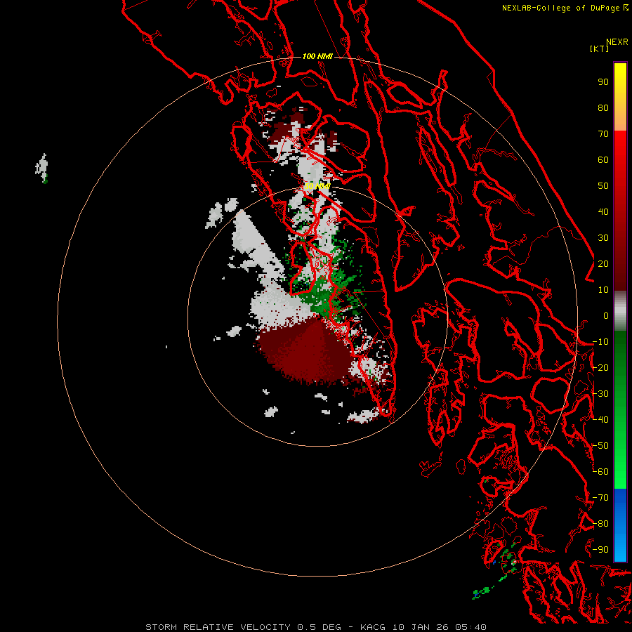Click the positive 30 value on the velocity scale
Image resolution: width=632 pixels, height=632 pixels.
tap(603, 238)
